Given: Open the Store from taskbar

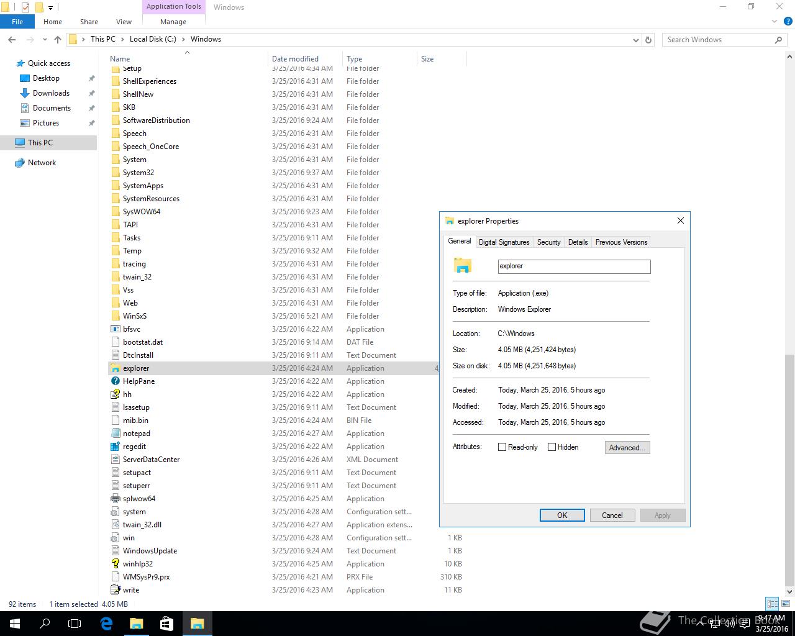Looking at the screenshot, I should tap(166, 624).
